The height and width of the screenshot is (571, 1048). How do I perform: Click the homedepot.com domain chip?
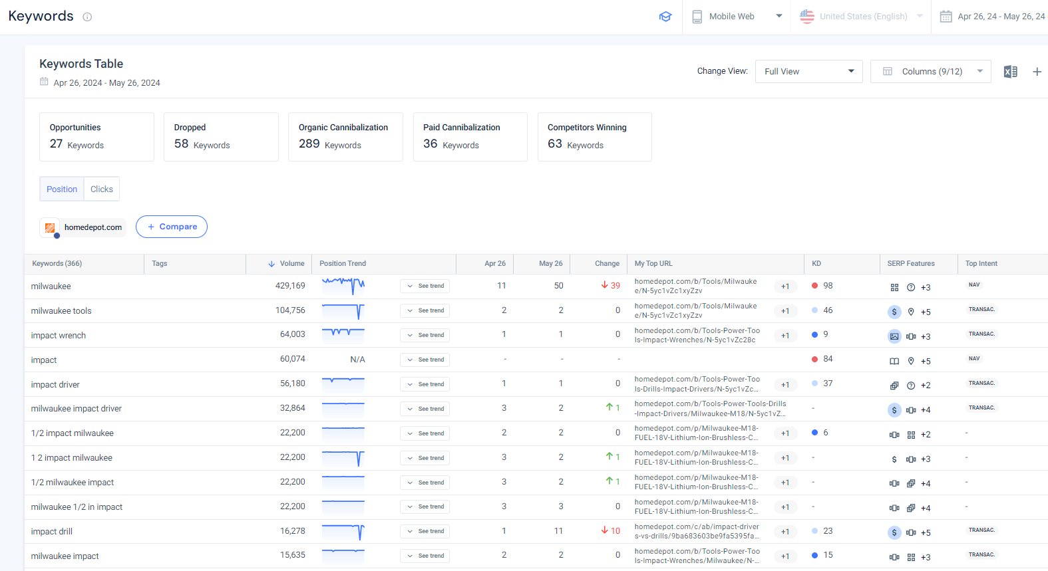point(83,227)
